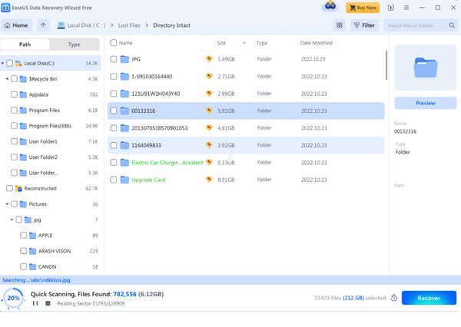Click the 782,556 files found count
The image size is (461, 327).
[x=124, y=294]
